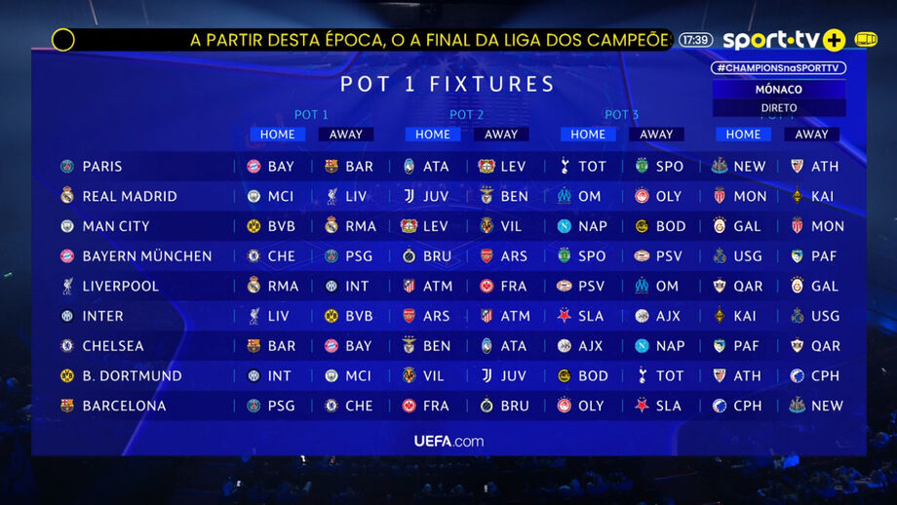Click the yellow circle icon in the top-left corner
The height and width of the screenshot is (505, 897).
(63, 40)
